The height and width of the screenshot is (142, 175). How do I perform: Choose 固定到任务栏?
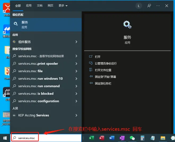103,83
